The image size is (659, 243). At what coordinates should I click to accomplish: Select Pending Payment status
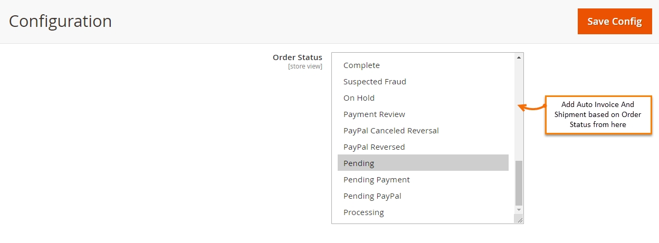(376, 180)
